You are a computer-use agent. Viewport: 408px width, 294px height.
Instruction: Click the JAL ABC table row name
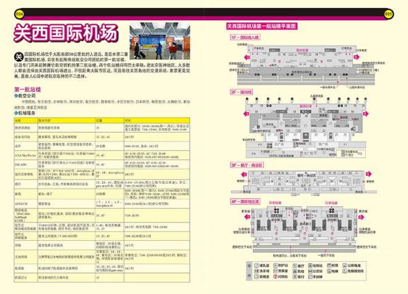20,165
